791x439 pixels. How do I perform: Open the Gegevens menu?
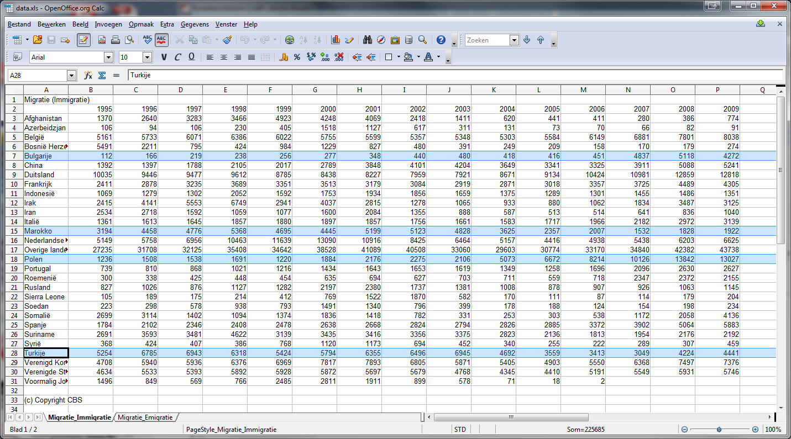click(195, 24)
